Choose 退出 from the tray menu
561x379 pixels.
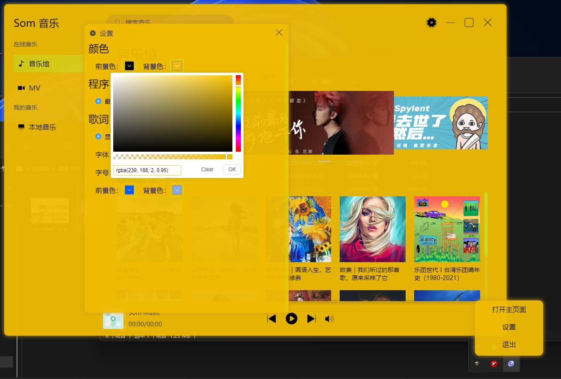pyautogui.click(x=509, y=345)
